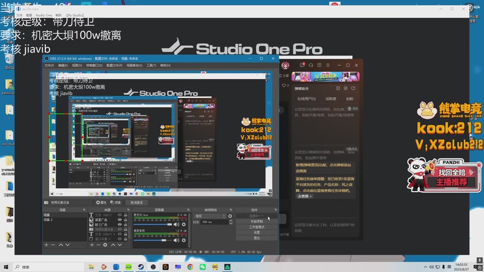Toggle visibility of the 盼之广告 source
This screenshot has width=484, height=272.
pyautogui.click(x=120, y=224)
